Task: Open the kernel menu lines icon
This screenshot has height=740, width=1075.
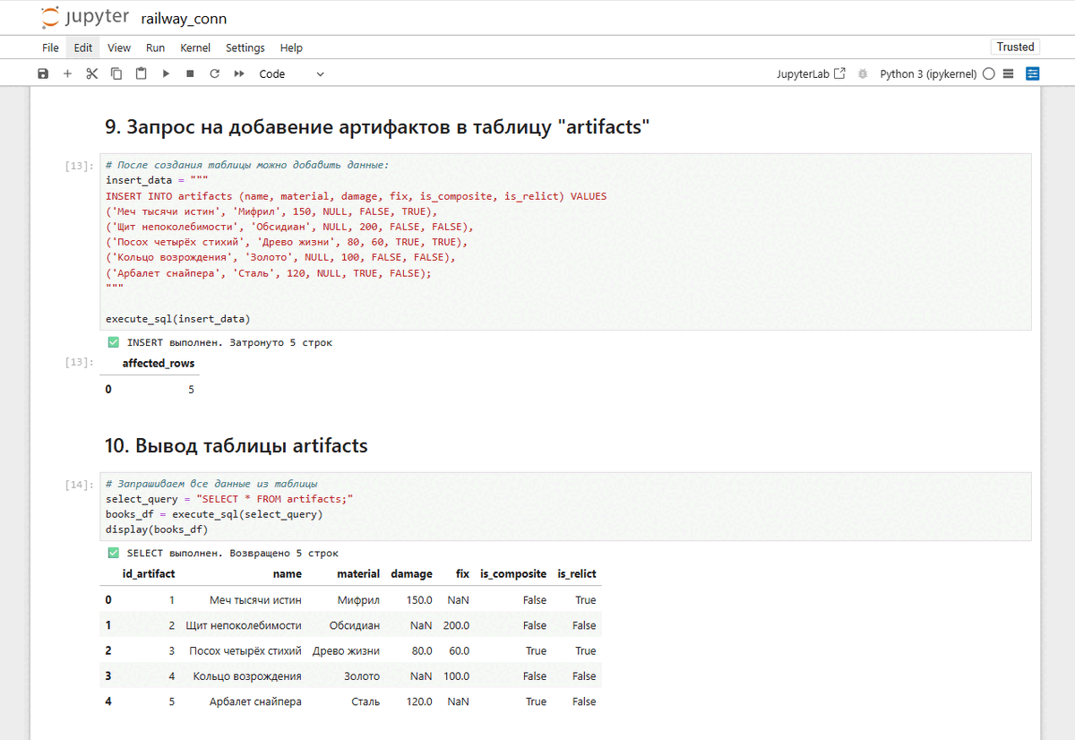Action: tap(1008, 74)
